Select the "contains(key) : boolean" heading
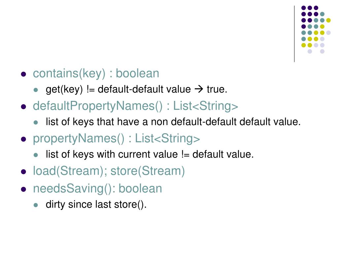Viewport: 338px width, 254px height. point(96,73)
